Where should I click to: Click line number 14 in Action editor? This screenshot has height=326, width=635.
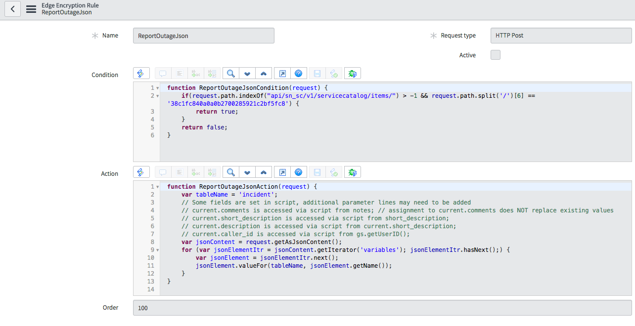[x=151, y=289]
